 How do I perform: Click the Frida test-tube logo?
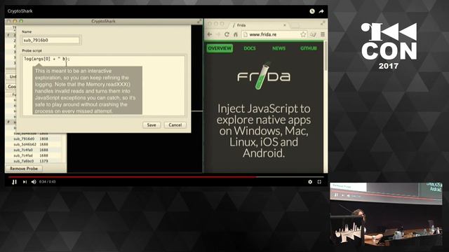[x=264, y=76]
